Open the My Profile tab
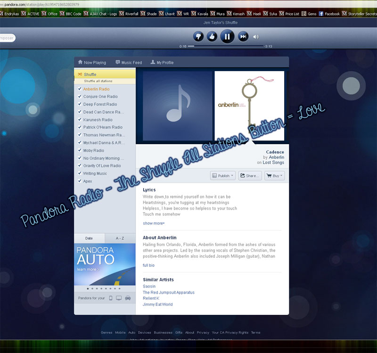Viewport: 377px width, 353px height. tap(162, 63)
